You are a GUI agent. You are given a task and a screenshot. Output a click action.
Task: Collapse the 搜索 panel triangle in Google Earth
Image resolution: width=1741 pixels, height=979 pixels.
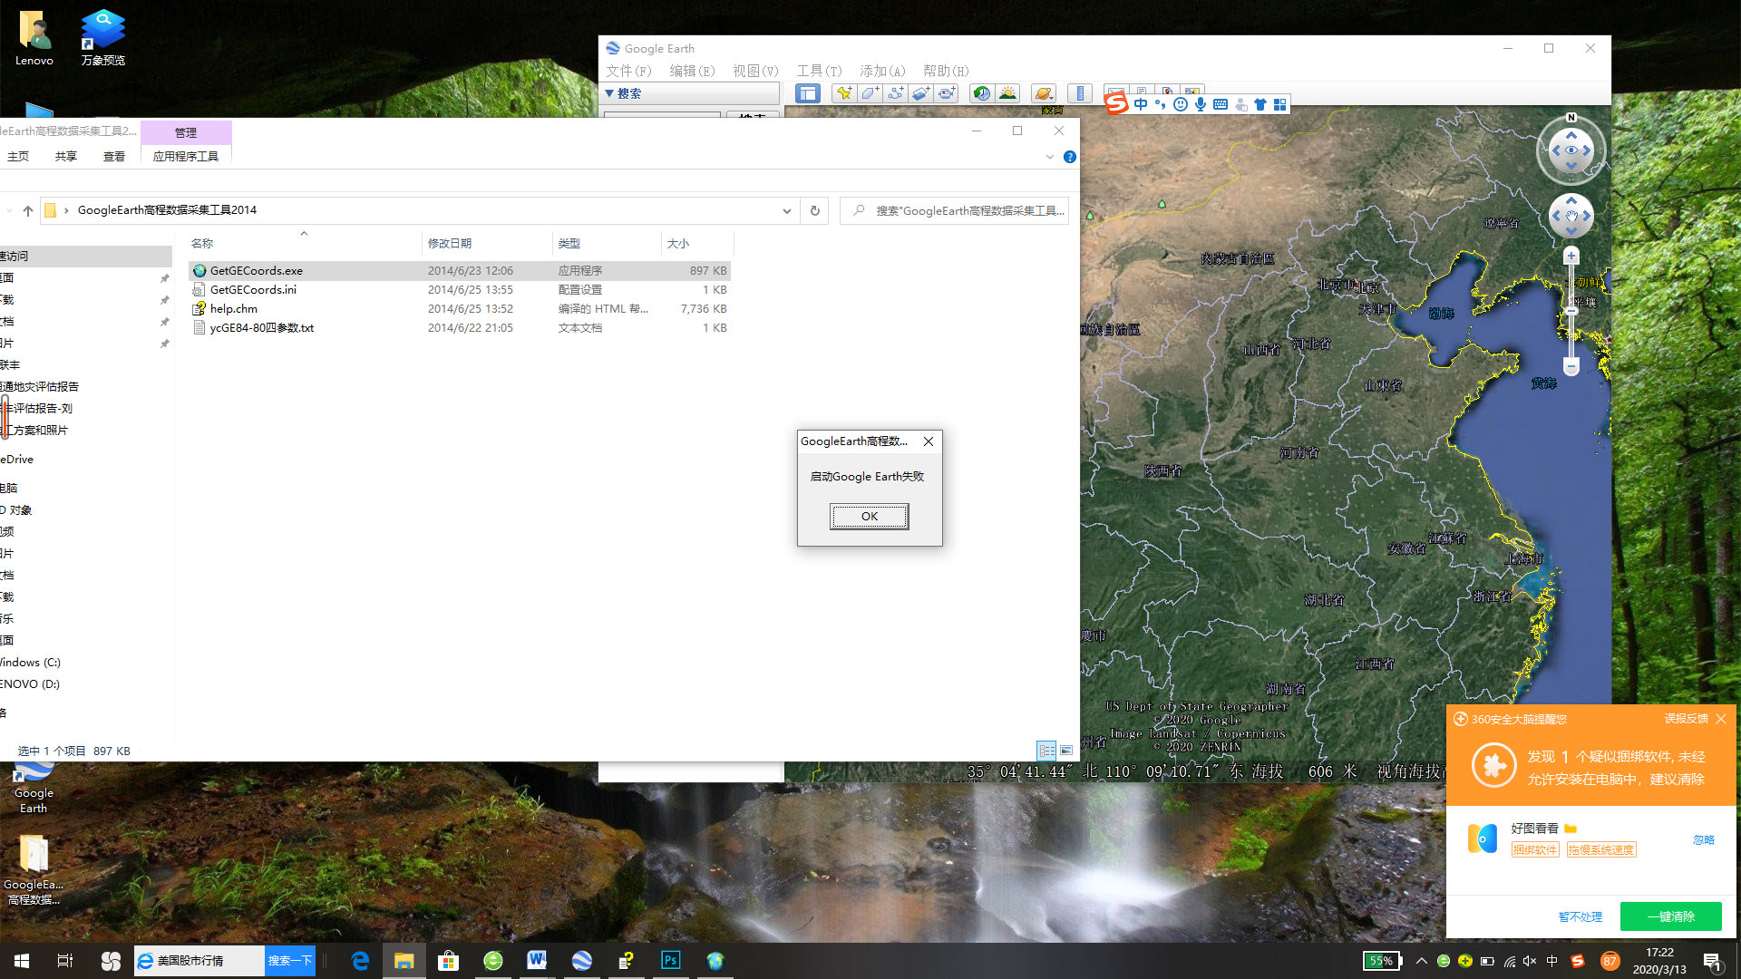click(x=609, y=93)
